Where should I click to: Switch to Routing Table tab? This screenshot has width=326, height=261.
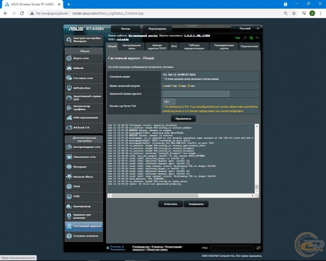click(194, 47)
